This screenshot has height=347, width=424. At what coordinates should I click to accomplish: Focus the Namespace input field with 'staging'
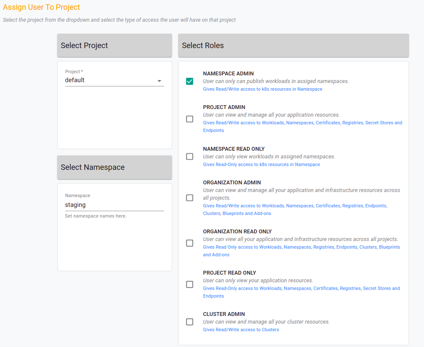pyautogui.click(x=114, y=205)
